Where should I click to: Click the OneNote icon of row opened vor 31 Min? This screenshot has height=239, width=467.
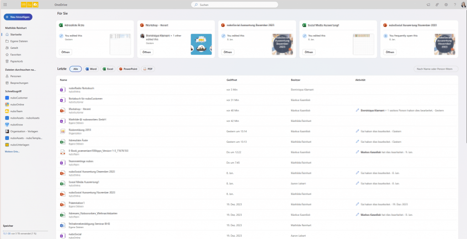tap(62, 100)
